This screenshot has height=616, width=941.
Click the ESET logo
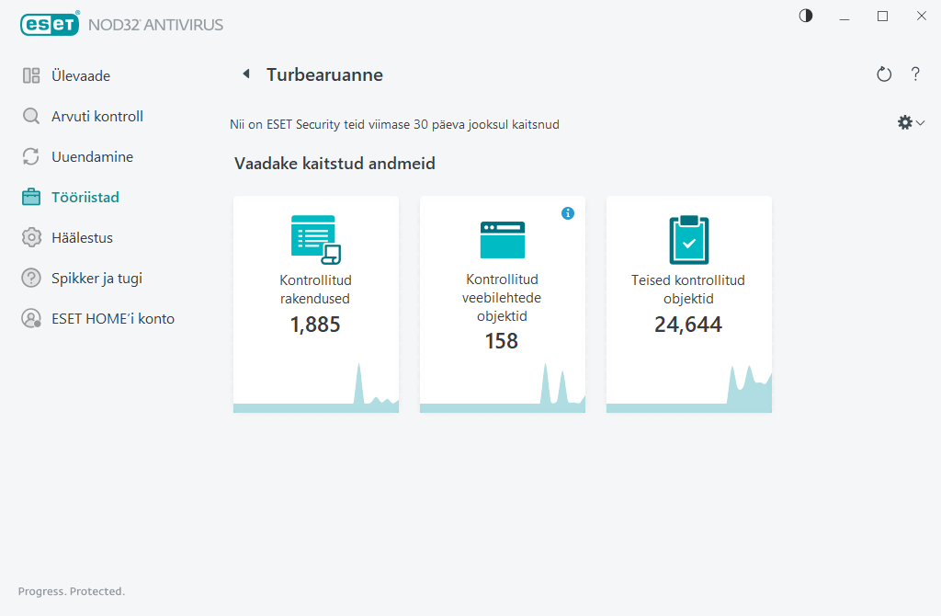click(x=50, y=24)
